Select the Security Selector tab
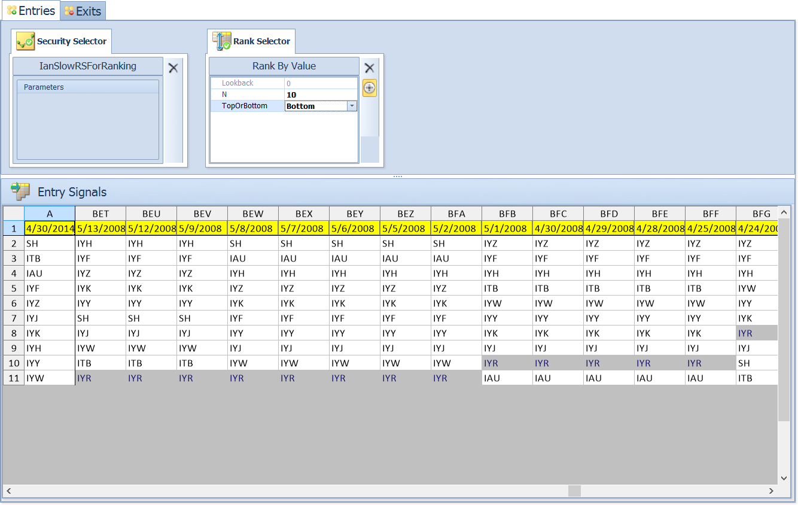 [x=61, y=41]
